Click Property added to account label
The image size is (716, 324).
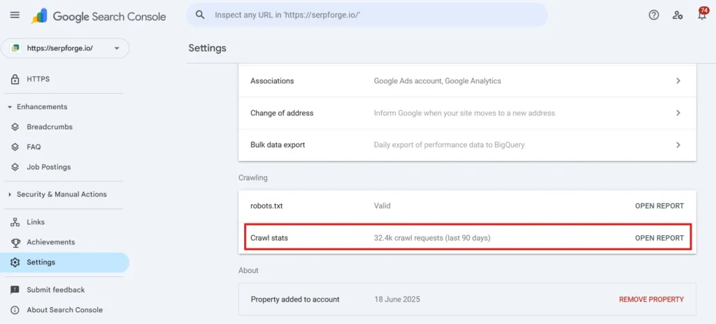tap(295, 300)
